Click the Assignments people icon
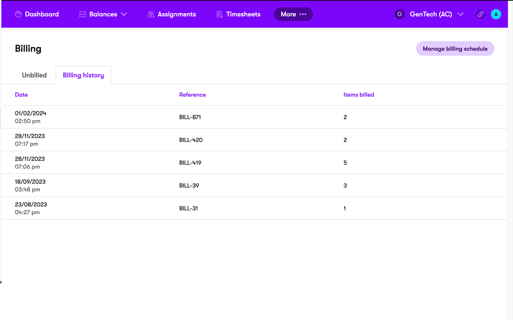Image resolution: width=513 pixels, height=320 pixels. coord(151,14)
